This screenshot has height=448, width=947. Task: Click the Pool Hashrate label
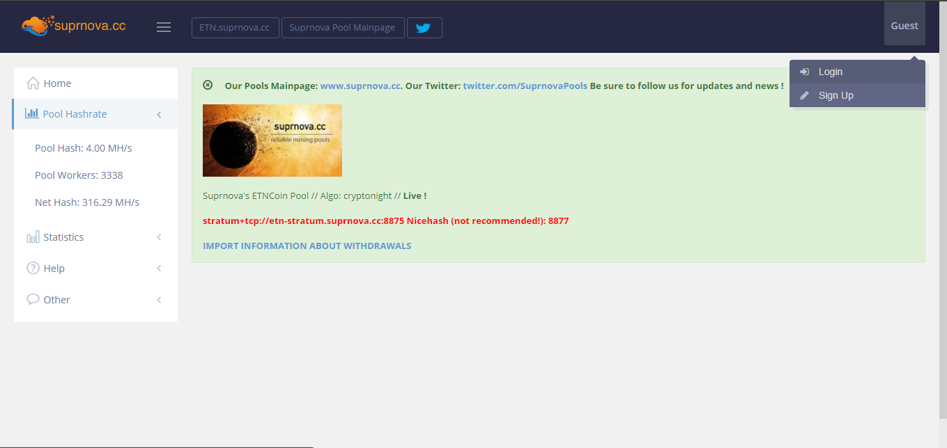75,114
